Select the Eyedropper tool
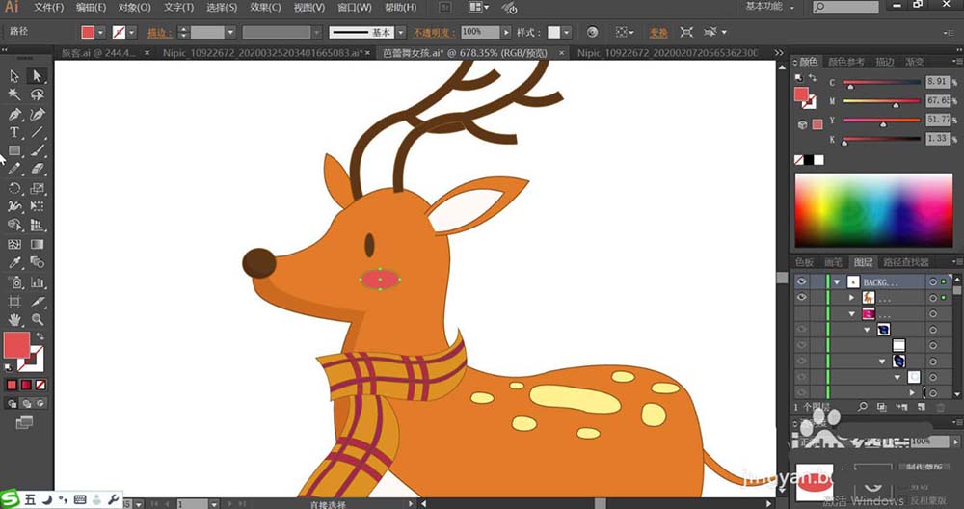This screenshot has width=964, height=509. point(14,263)
